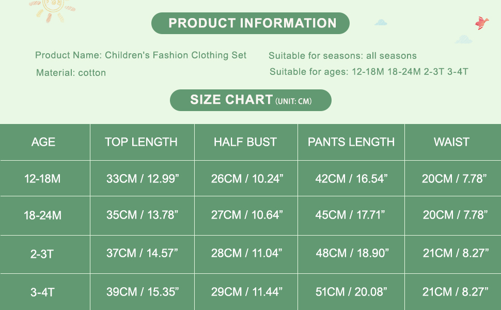Screen dimensions: 501x310
Task: Click the 18-24M age row label
Action: 42,215
